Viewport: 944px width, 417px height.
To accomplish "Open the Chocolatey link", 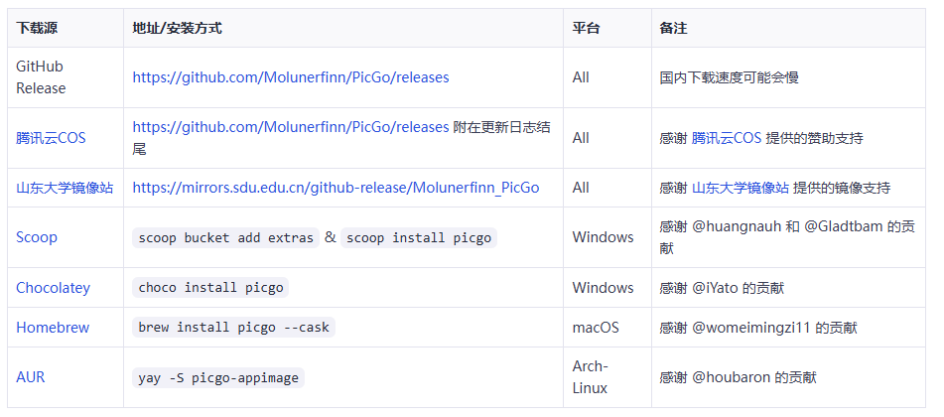I will point(53,288).
